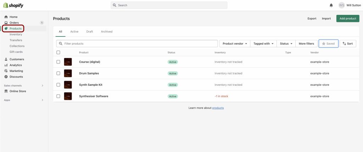Expand the Tagged with filter

click(x=263, y=44)
